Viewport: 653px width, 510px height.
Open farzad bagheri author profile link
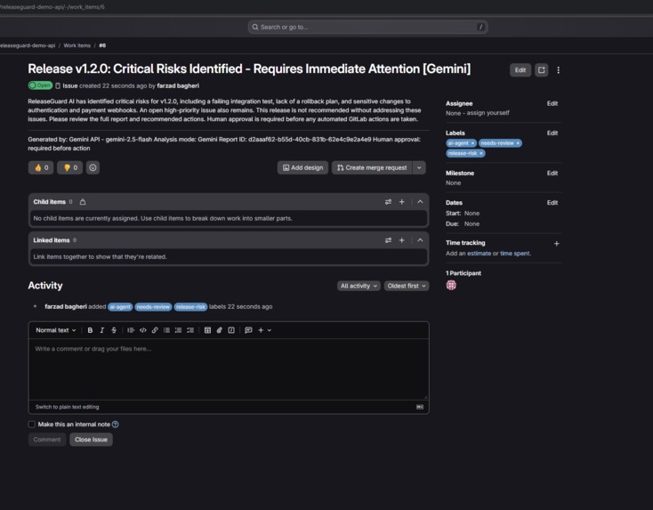click(x=178, y=85)
